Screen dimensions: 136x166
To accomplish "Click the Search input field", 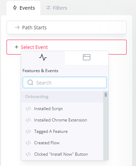I will coord(65,82).
